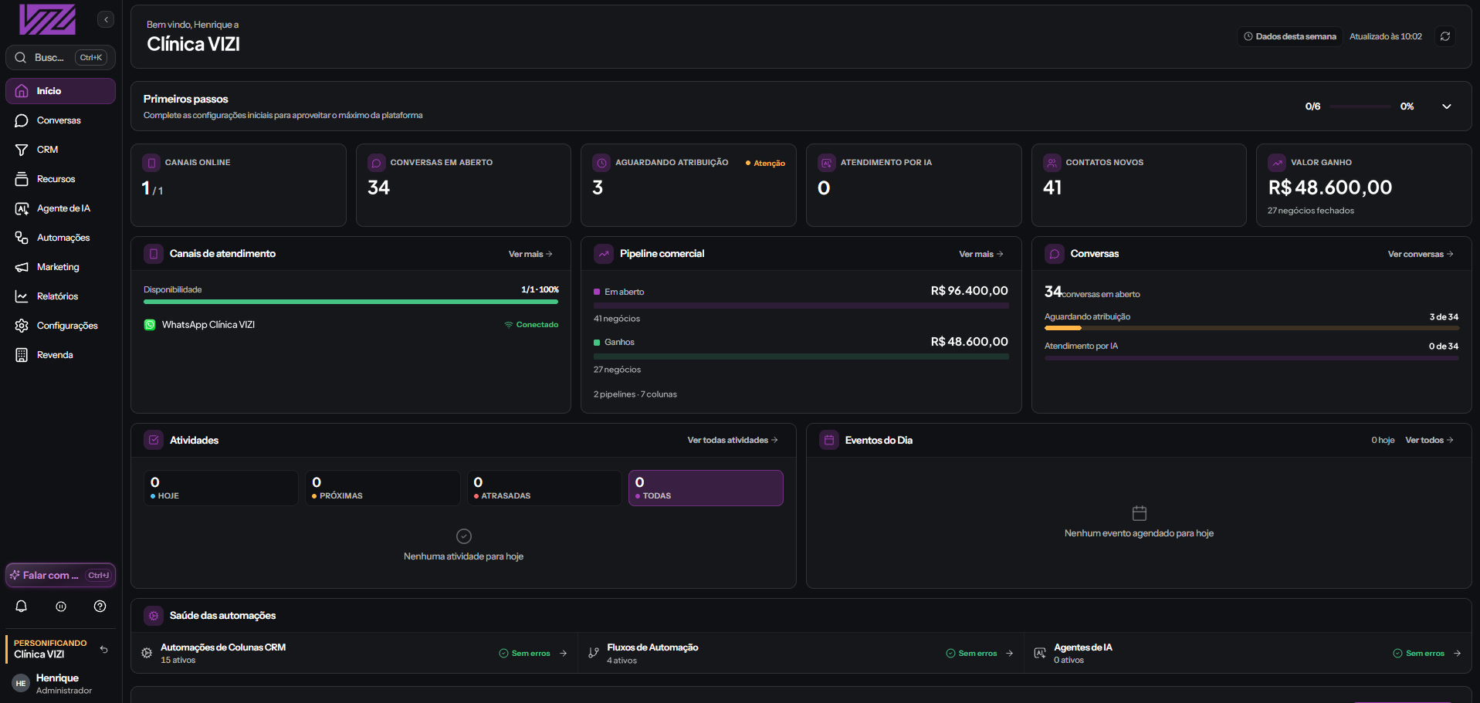The width and height of the screenshot is (1480, 703).
Task: Select the PRÓXIMAS activities filter
Action: (383, 488)
